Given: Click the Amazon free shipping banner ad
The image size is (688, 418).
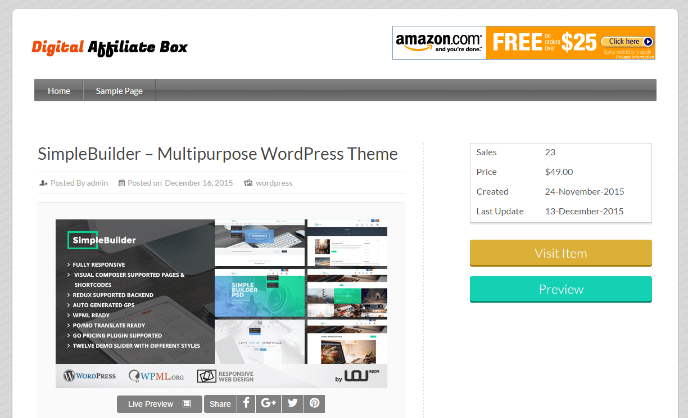Looking at the screenshot, I should [524, 43].
